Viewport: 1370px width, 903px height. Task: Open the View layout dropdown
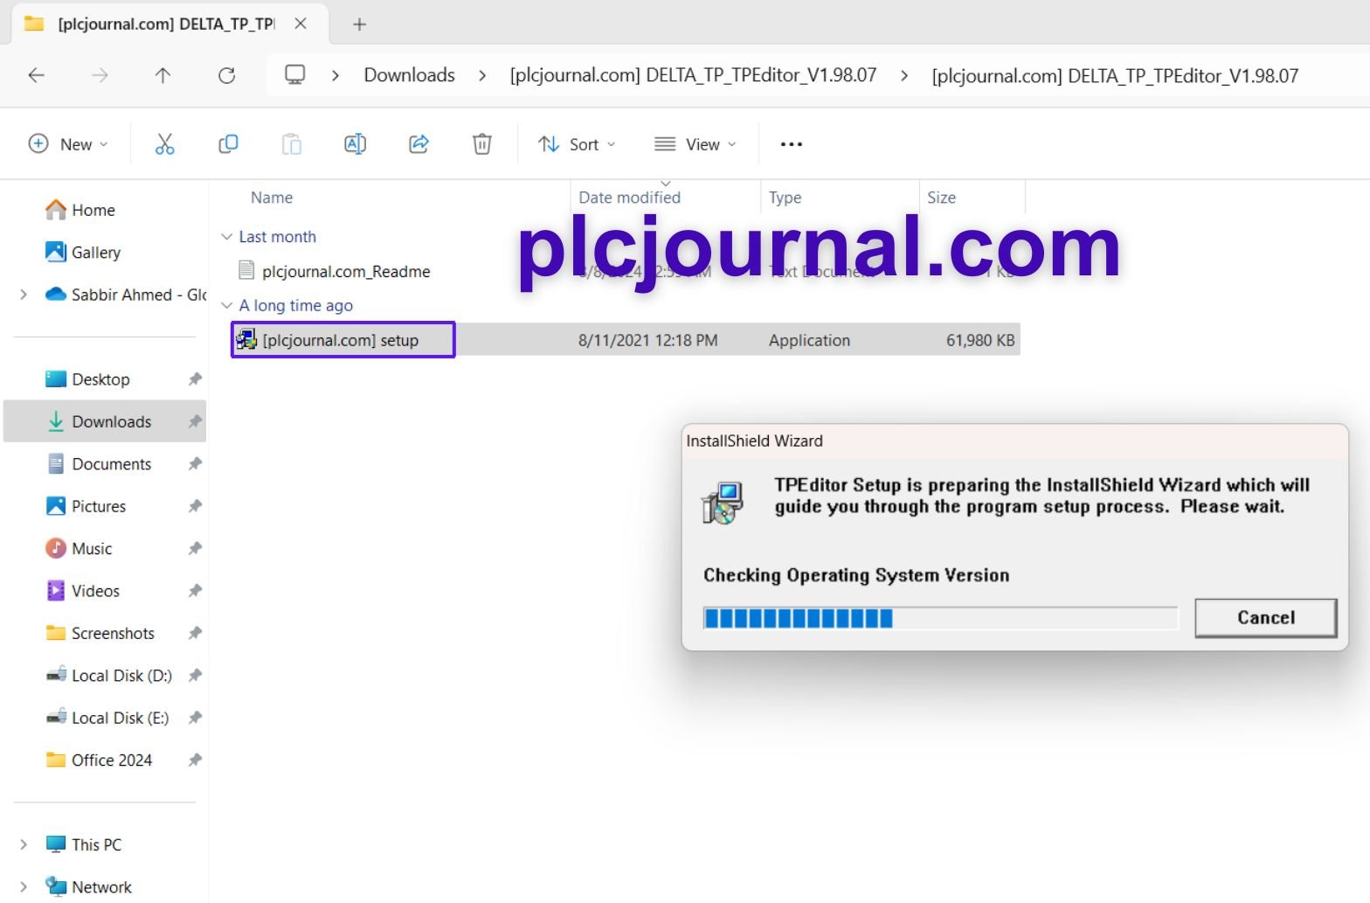coord(695,144)
